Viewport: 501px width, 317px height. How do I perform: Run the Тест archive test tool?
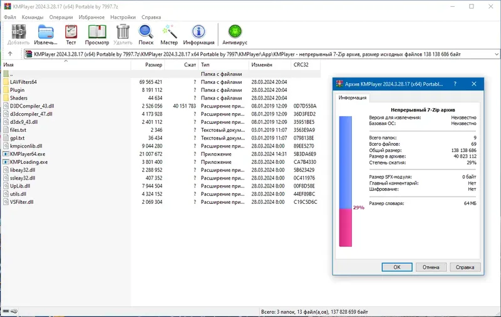pyautogui.click(x=71, y=32)
